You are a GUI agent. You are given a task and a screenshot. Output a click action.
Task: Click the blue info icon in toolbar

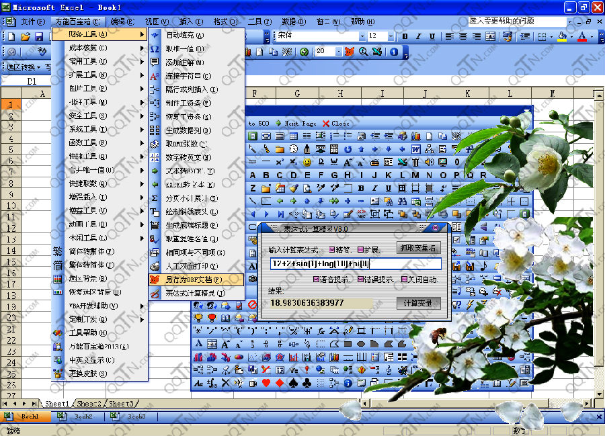[393, 52]
